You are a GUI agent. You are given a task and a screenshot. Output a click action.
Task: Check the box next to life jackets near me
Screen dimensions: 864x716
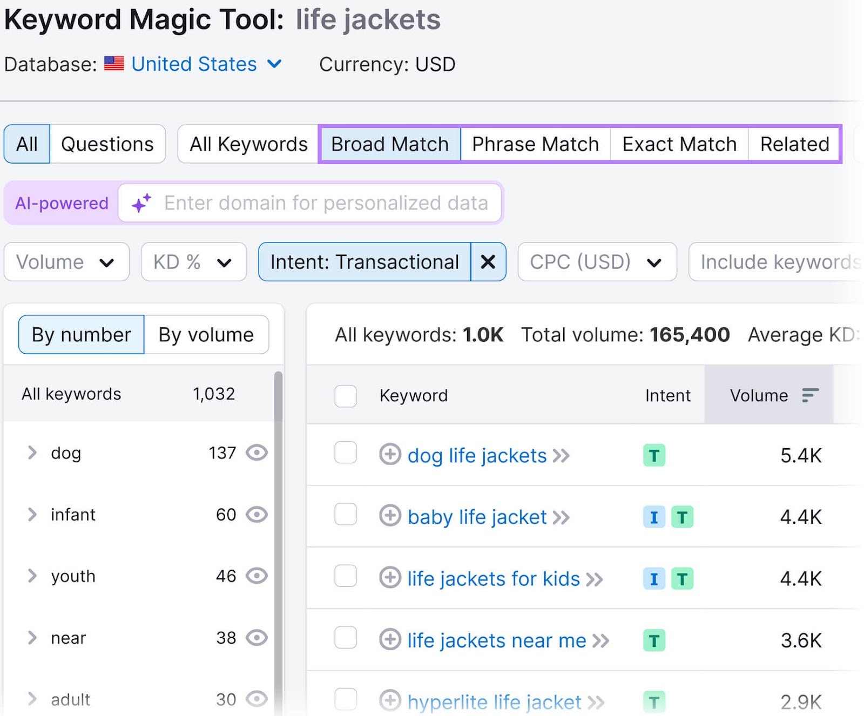click(345, 639)
